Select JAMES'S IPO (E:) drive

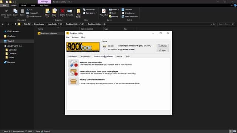click(14, 46)
